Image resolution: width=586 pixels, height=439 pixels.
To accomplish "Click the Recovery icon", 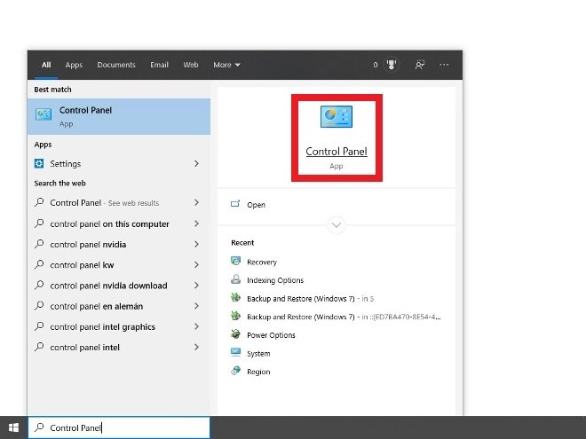I will coord(235,261).
